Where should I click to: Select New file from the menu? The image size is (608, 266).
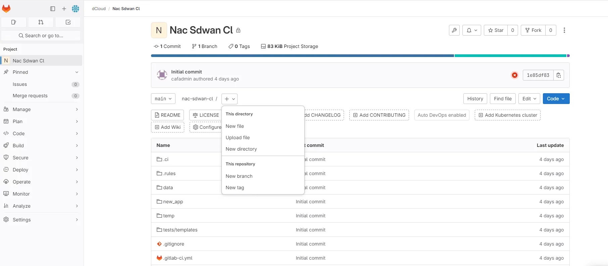[235, 126]
